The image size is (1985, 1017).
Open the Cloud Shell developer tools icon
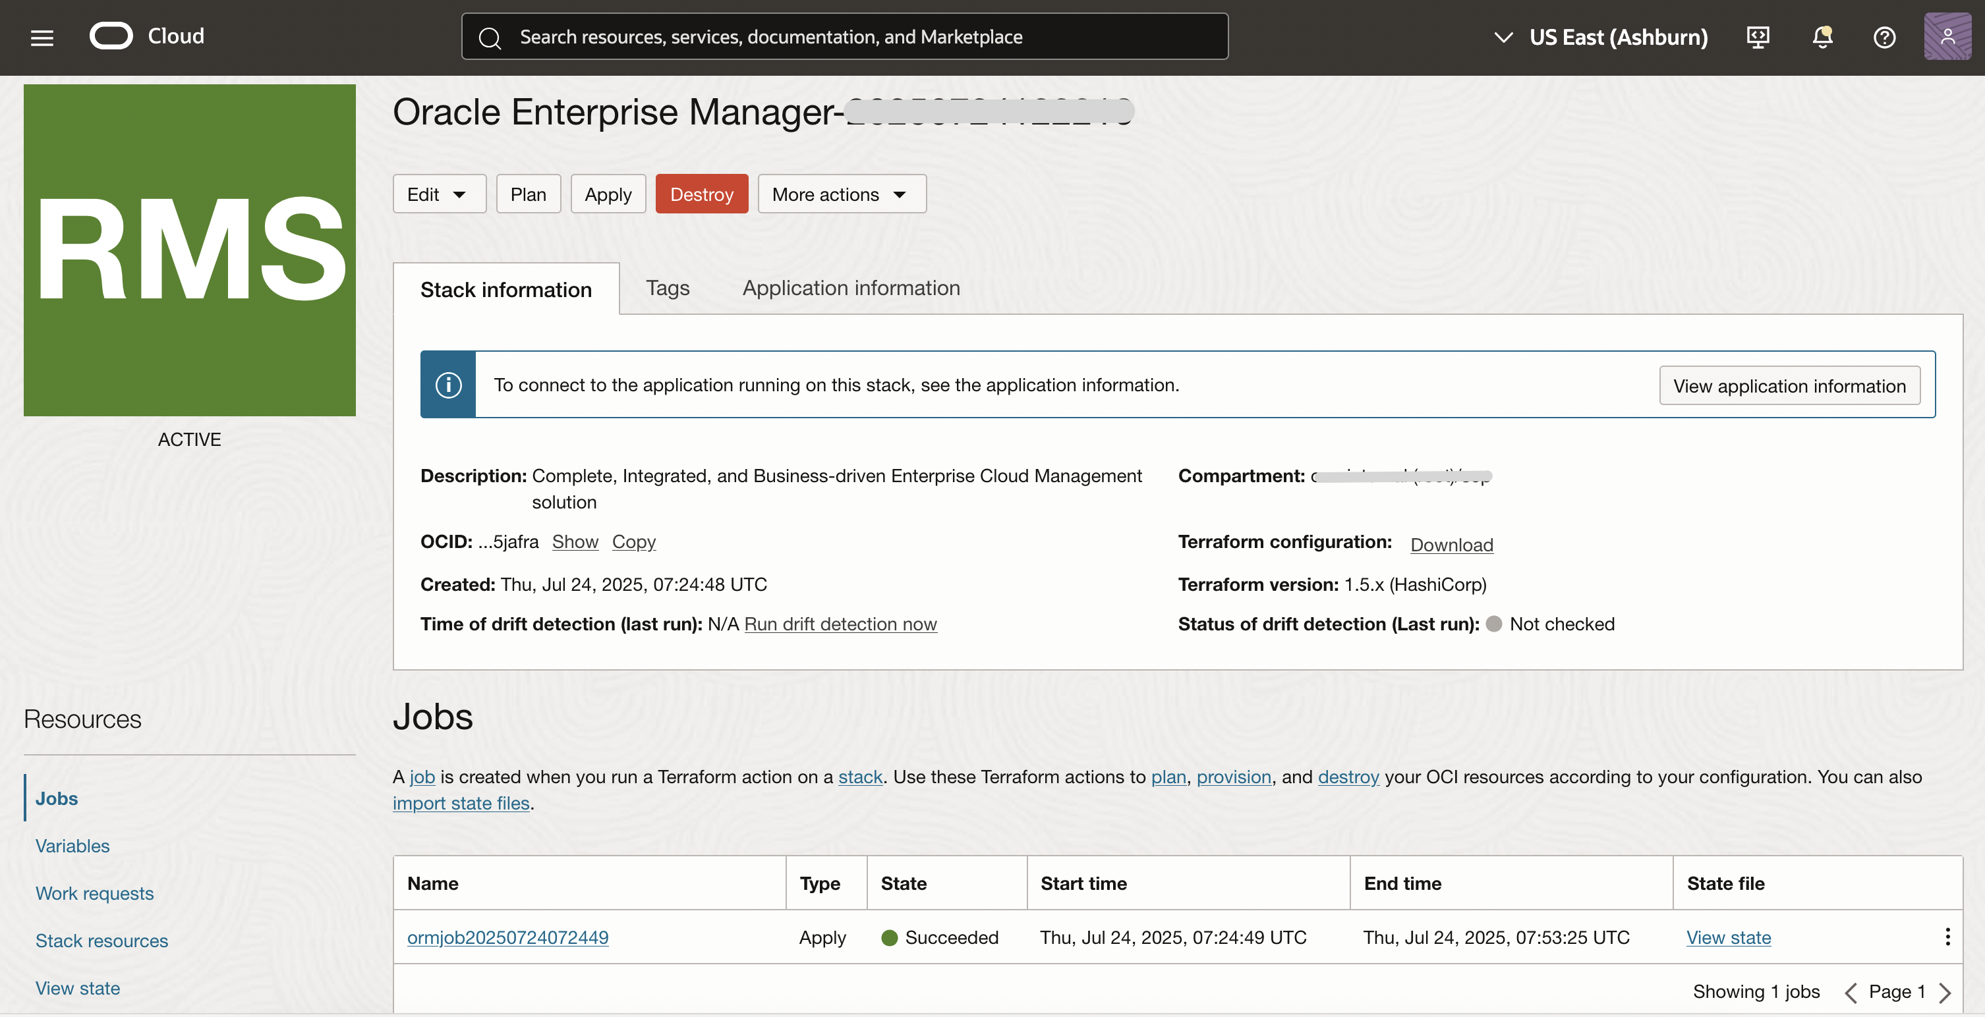pyautogui.click(x=1757, y=37)
